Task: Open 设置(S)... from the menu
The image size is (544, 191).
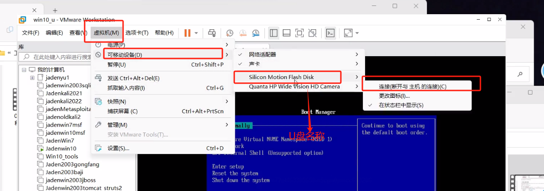Action: coord(163,149)
